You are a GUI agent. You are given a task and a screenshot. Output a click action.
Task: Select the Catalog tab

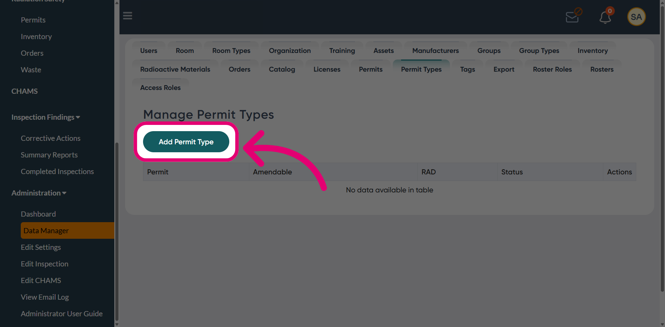coord(282,69)
